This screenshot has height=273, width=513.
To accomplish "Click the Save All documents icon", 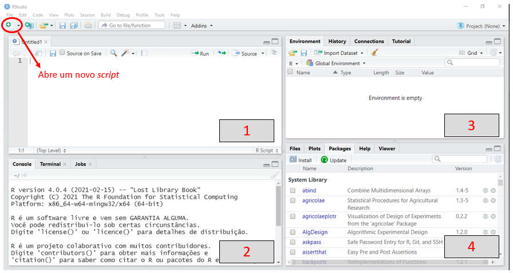I will 74,26.
